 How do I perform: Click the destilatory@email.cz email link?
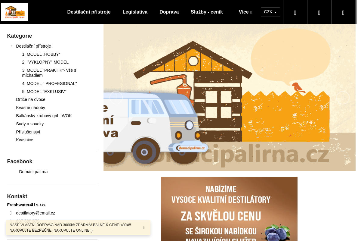pyautogui.click(x=35, y=213)
